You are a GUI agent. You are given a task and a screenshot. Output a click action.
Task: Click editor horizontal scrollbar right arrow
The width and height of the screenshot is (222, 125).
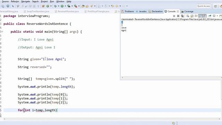pos(220,119)
